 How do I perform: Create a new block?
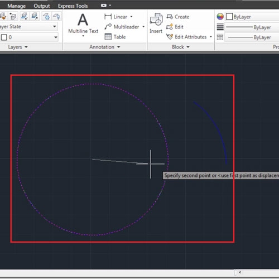(x=178, y=17)
